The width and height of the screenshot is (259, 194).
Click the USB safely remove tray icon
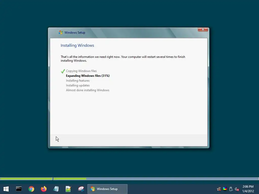click(231, 189)
